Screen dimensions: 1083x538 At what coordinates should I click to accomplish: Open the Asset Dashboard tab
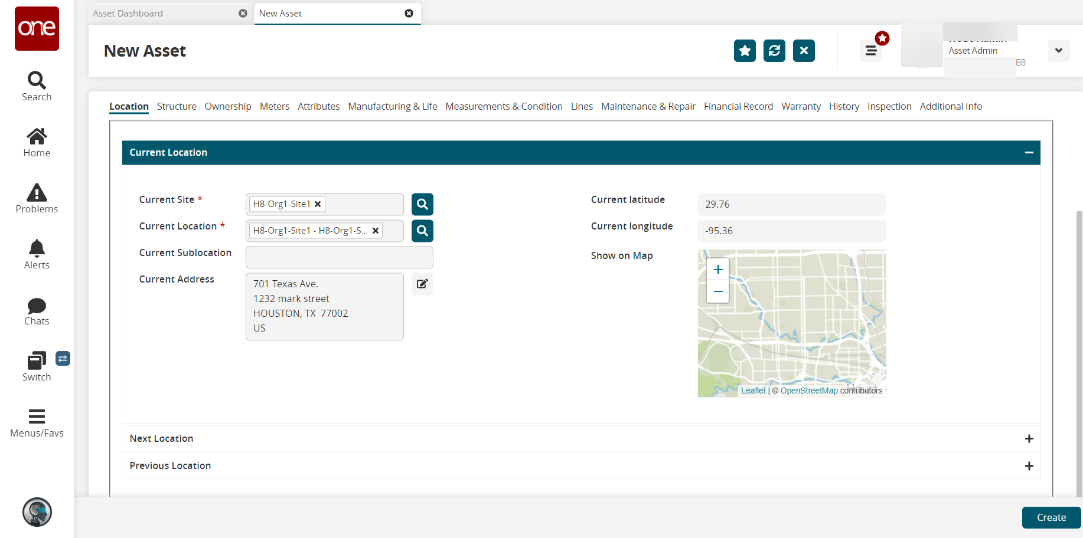[128, 14]
